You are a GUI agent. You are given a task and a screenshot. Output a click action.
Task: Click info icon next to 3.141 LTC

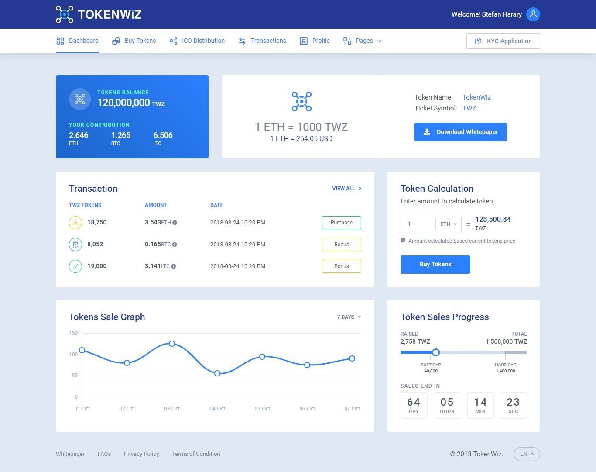coord(174,266)
